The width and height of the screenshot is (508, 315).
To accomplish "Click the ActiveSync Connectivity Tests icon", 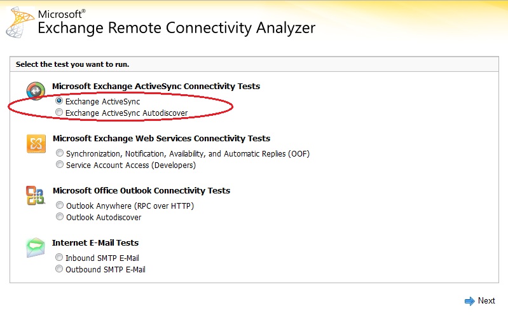I will coord(36,91).
